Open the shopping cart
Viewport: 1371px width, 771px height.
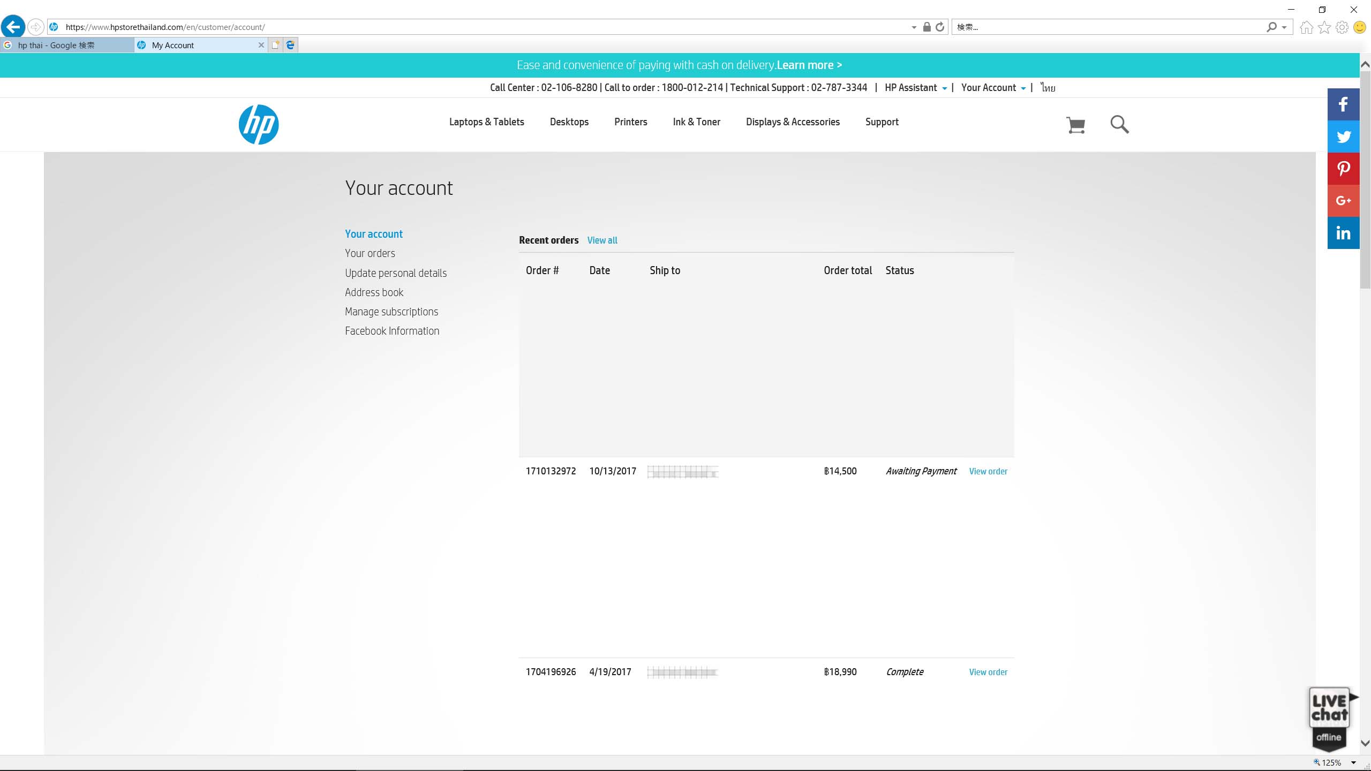[x=1075, y=125]
